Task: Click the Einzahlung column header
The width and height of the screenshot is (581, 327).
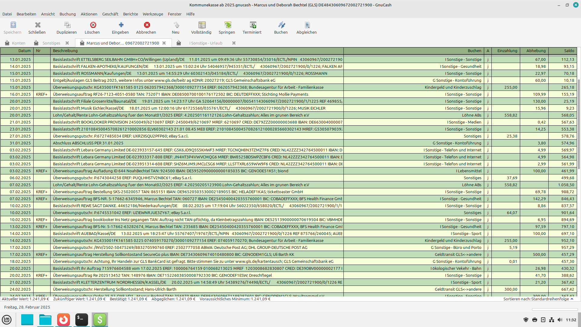Action: (506, 51)
